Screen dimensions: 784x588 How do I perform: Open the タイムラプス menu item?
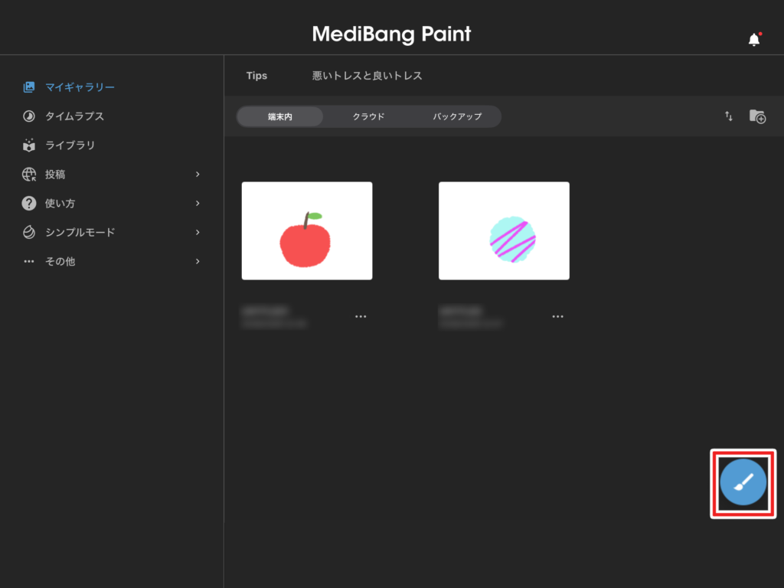(74, 116)
